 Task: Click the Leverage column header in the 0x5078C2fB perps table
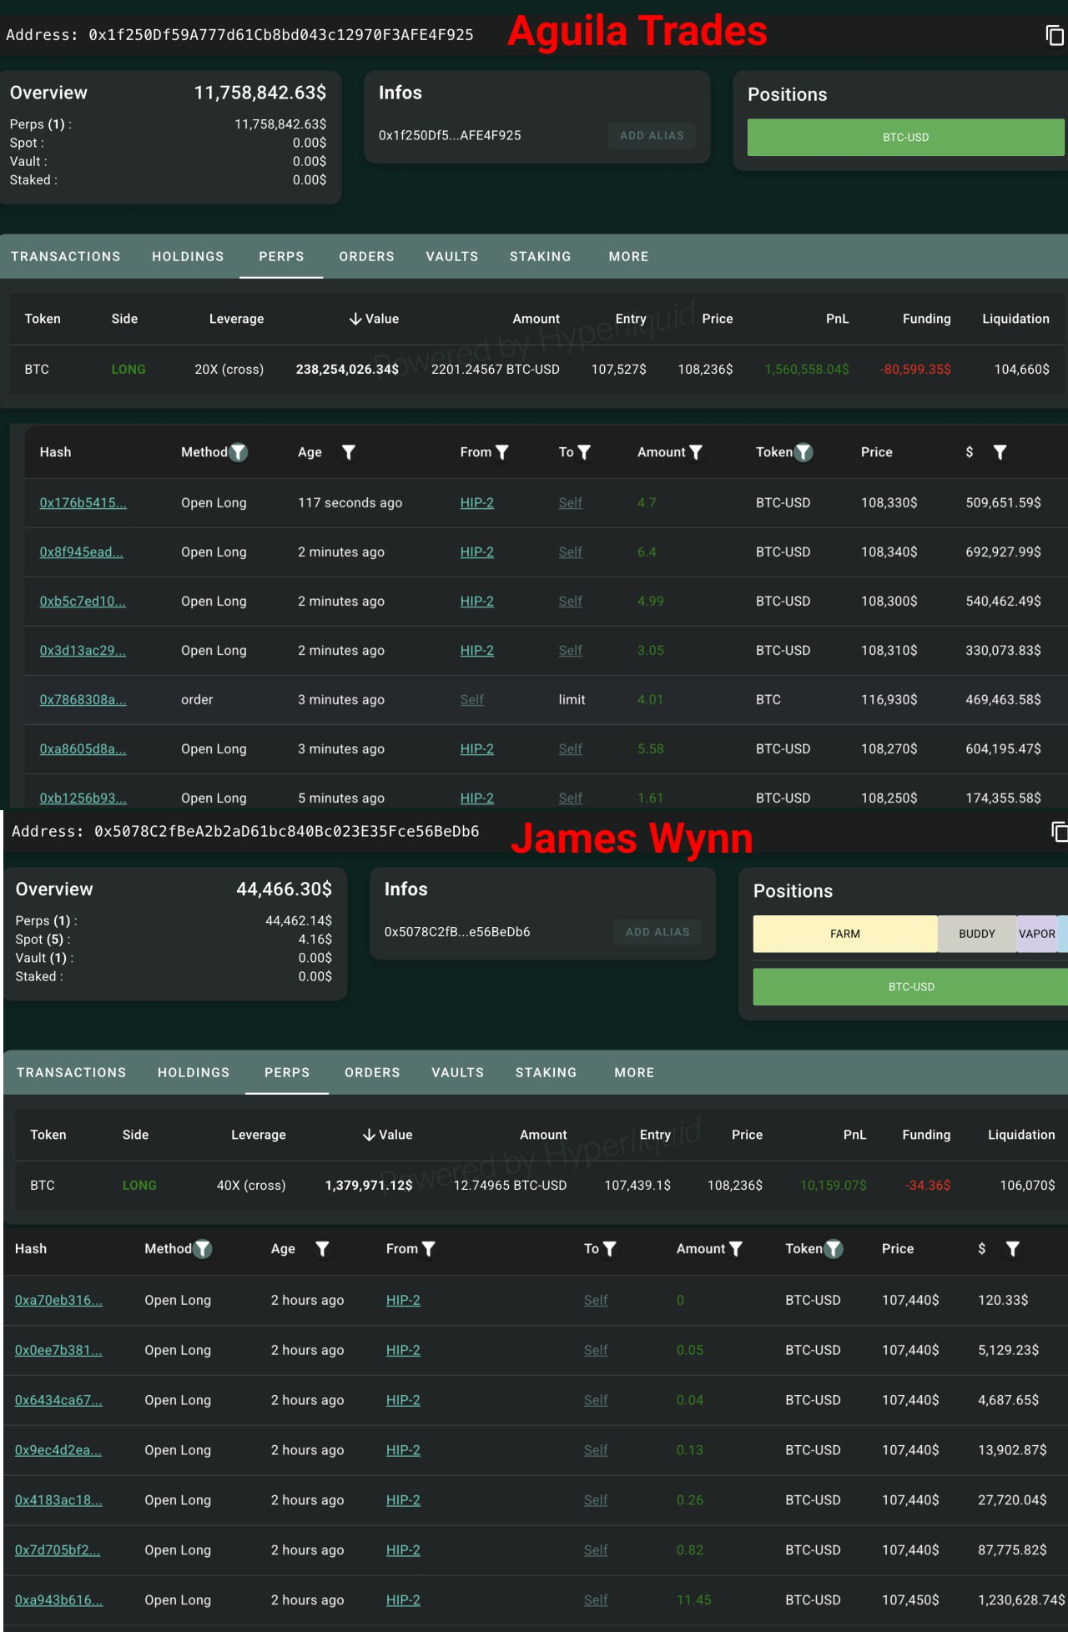259,1135
